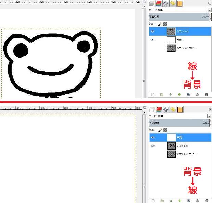212x203 pixels.
Task: Toggle lock pixels brush in upper dialog
Action: pos(160,24)
